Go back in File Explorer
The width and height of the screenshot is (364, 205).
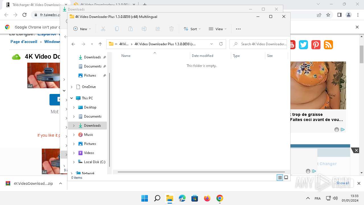coord(73,44)
